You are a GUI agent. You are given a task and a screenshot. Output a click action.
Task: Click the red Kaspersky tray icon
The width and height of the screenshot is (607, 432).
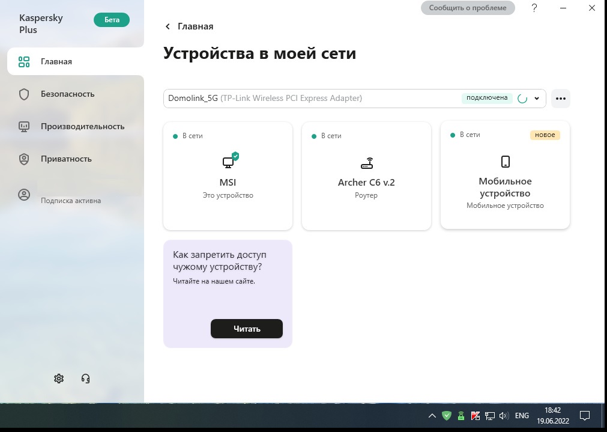pos(476,416)
